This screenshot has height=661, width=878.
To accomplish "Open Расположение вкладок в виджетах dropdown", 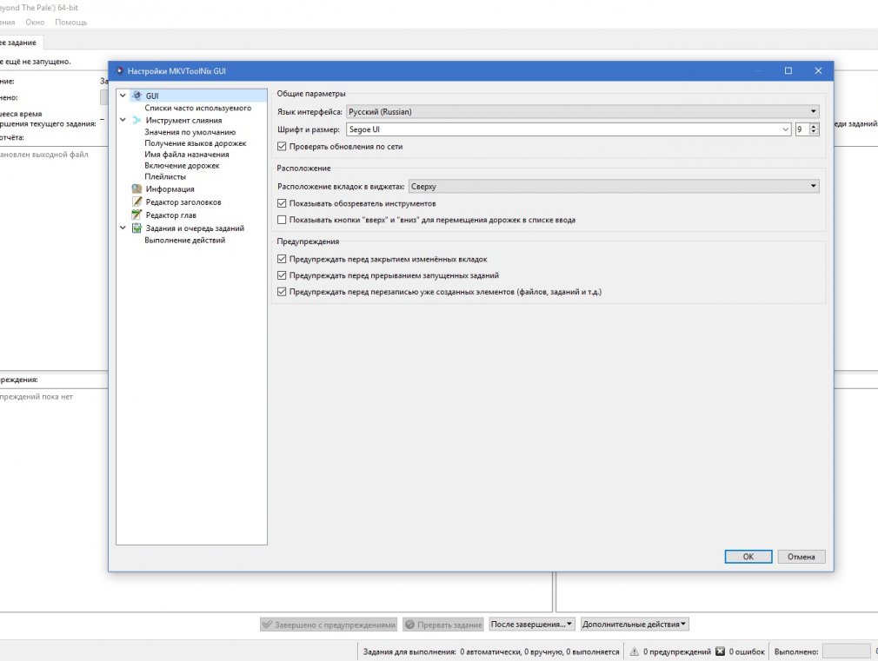I will (x=614, y=186).
